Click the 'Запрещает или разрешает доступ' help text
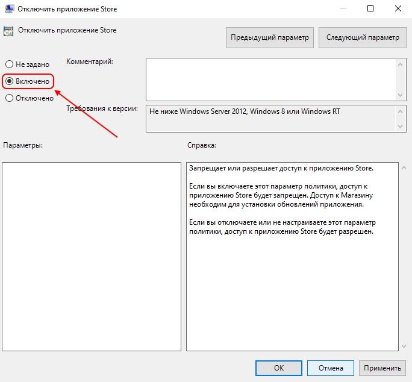 click(281, 168)
